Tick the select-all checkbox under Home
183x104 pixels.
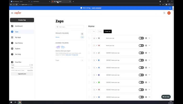90,31
